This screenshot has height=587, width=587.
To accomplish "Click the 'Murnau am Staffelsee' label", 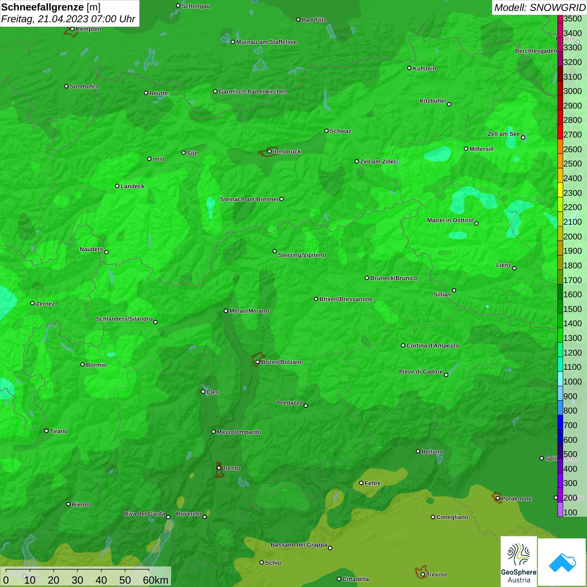I will point(267,42).
